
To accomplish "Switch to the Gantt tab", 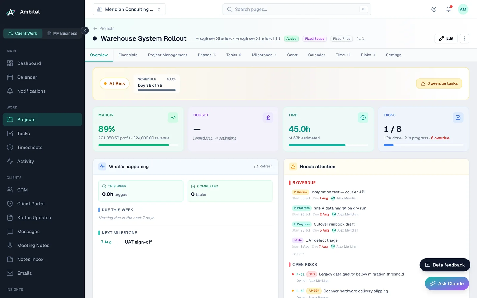I will click(292, 55).
